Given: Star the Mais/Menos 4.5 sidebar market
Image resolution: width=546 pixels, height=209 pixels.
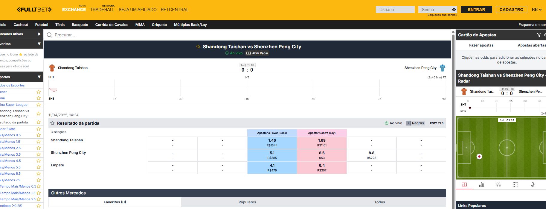Looking at the screenshot, I should 39,161.
